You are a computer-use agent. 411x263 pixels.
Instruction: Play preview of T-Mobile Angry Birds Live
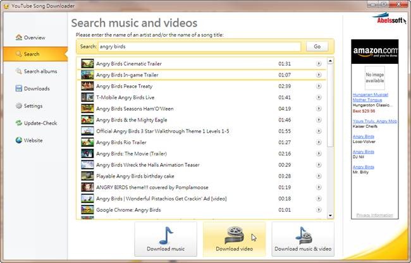[319, 97]
